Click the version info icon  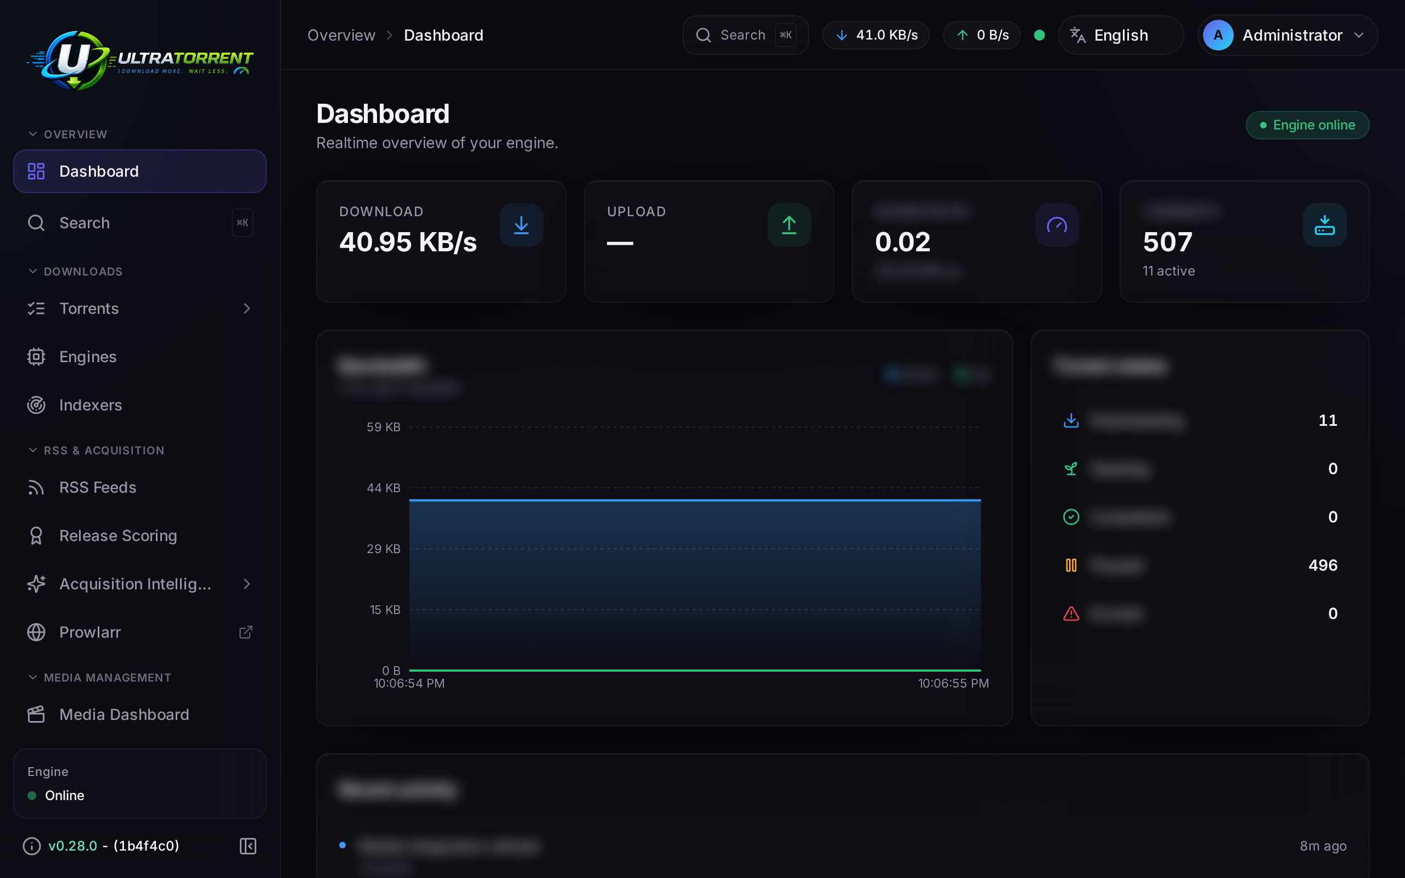32,846
